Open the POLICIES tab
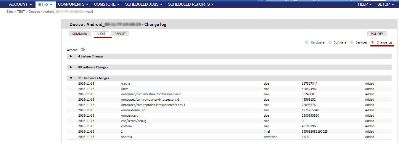 (377, 34)
